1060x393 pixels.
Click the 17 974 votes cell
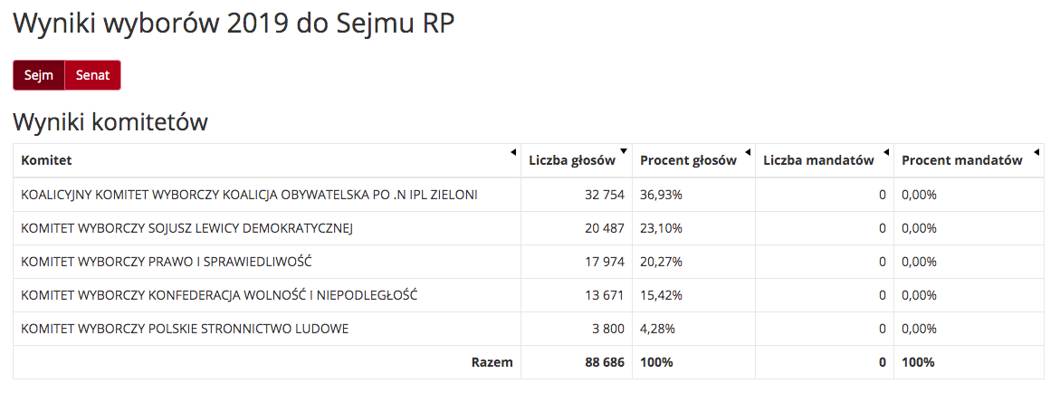(594, 262)
